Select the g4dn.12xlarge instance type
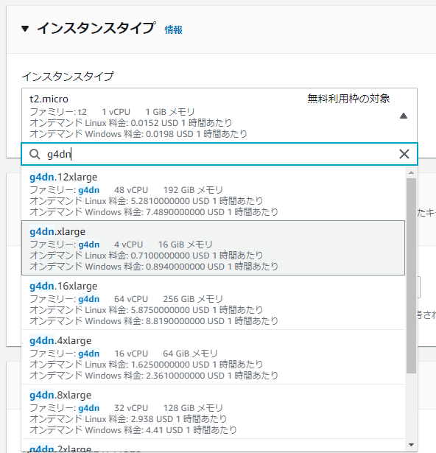 click(214, 193)
